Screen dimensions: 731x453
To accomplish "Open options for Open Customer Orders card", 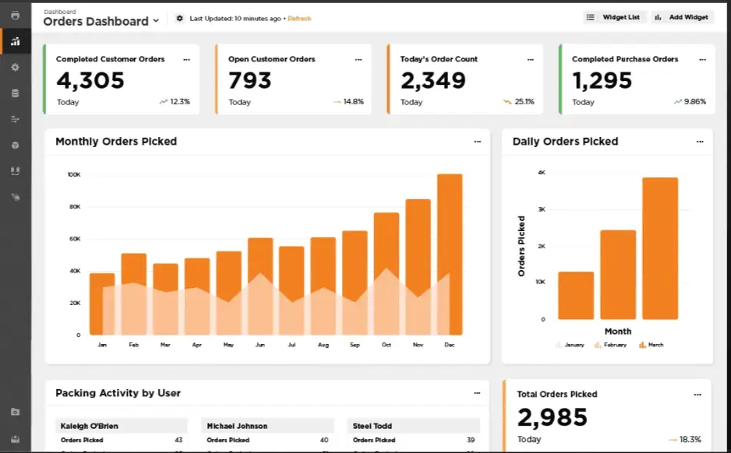I will click(x=358, y=60).
